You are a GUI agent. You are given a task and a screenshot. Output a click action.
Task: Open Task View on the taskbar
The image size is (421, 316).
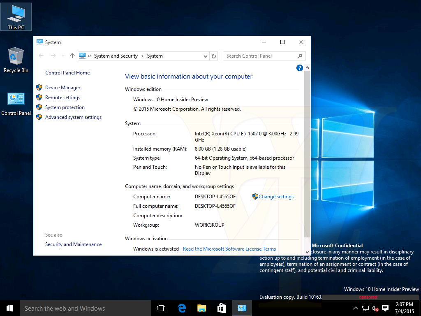click(x=161, y=308)
